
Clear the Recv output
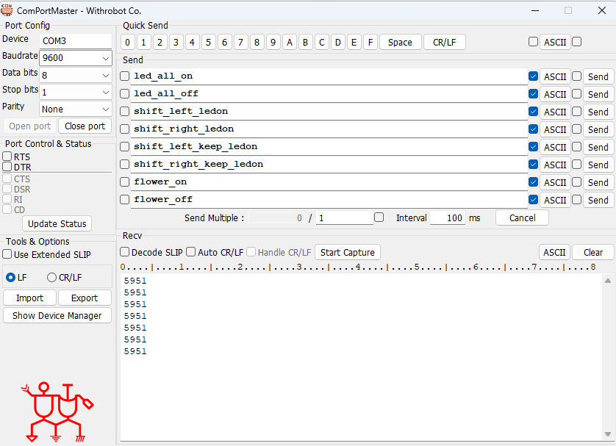[592, 253]
